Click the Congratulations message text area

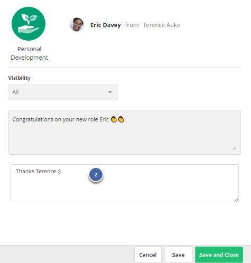(x=124, y=132)
